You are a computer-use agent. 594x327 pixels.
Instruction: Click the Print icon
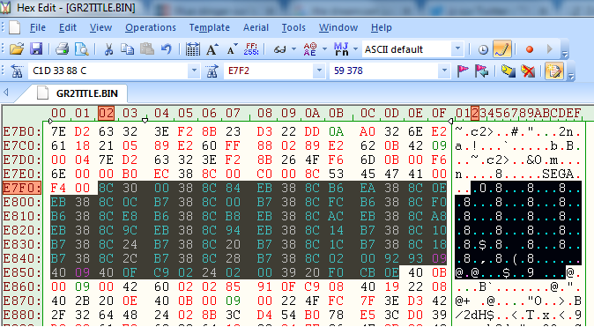(x=62, y=49)
